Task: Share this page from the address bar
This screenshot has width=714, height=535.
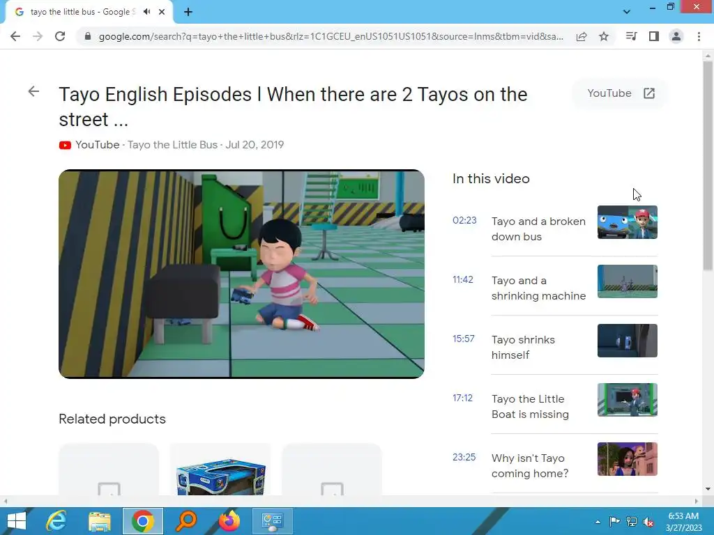Action: pos(582,36)
